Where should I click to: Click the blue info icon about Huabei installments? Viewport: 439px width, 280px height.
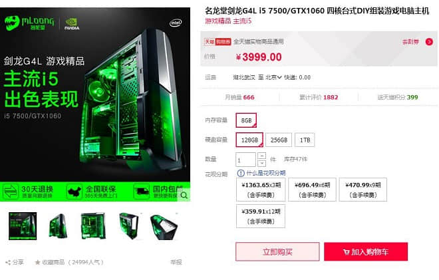[x=241, y=173]
